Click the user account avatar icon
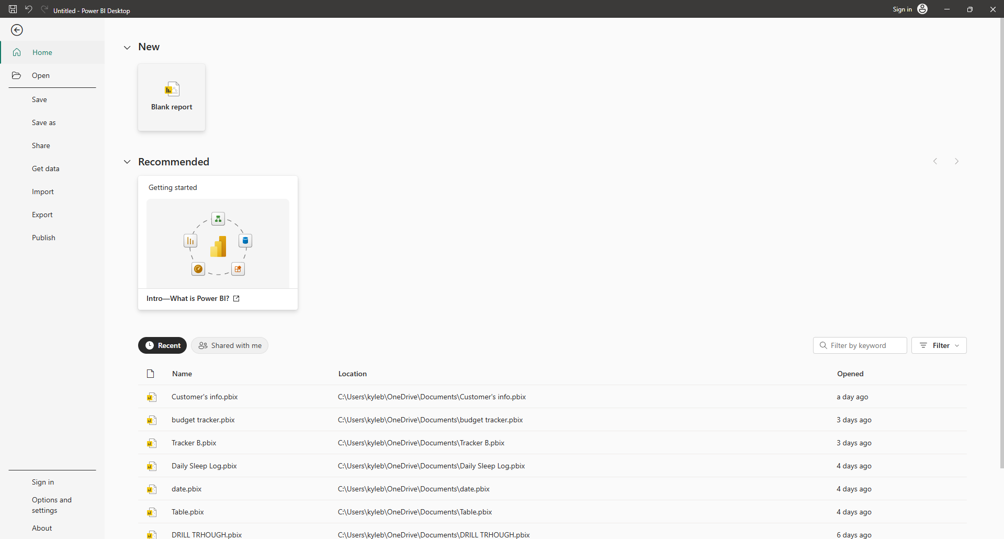 coord(922,9)
